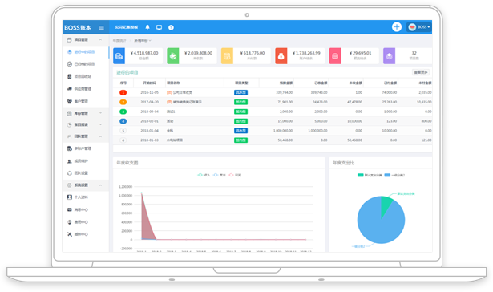The image size is (493, 292).
Task: Click the blue icon on the ¥4,518,987.00 card
Action: point(119,56)
